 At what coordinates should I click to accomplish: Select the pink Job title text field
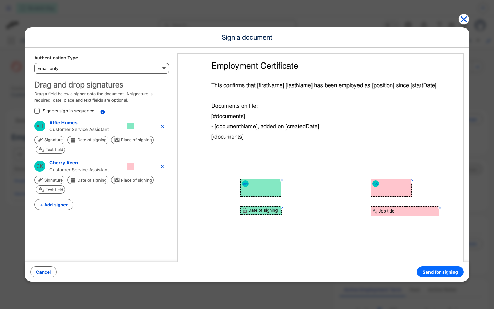(405, 211)
